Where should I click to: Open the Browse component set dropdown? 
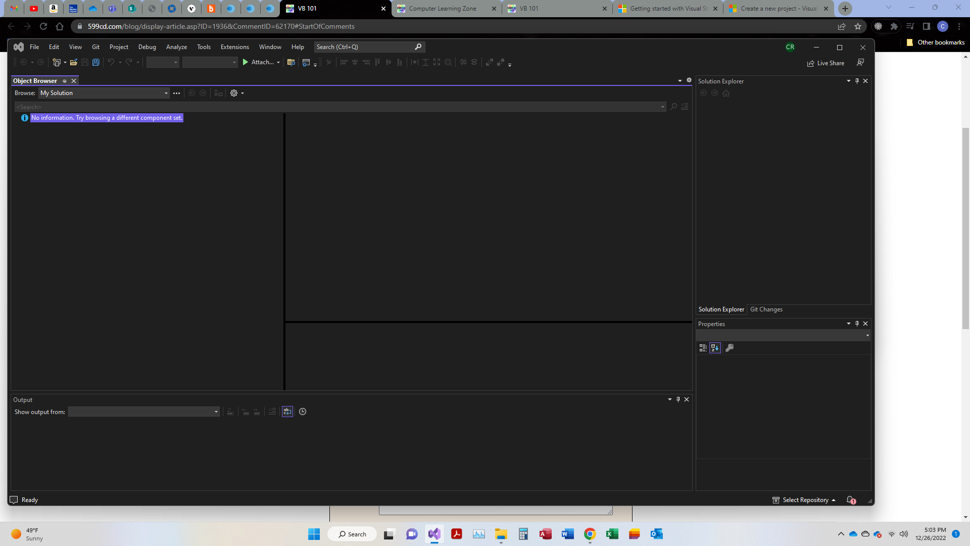pos(166,93)
